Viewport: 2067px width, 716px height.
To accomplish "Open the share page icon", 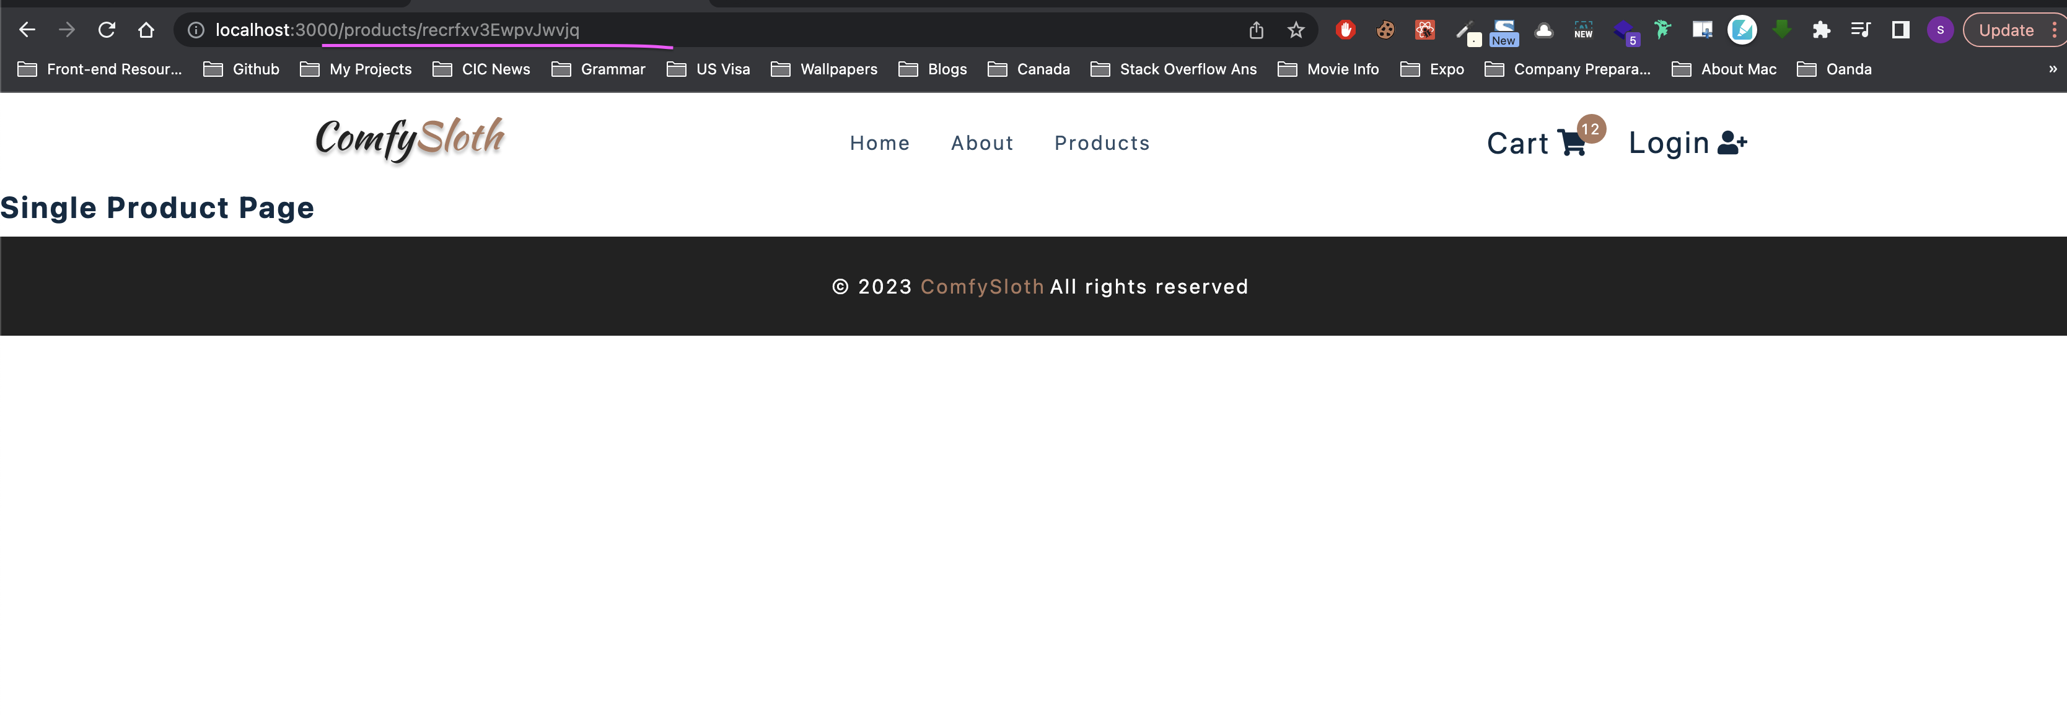I will click(1257, 30).
